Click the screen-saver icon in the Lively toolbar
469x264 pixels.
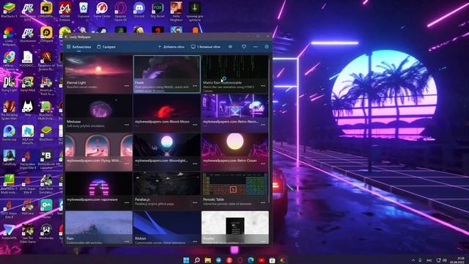pyautogui.click(x=230, y=47)
